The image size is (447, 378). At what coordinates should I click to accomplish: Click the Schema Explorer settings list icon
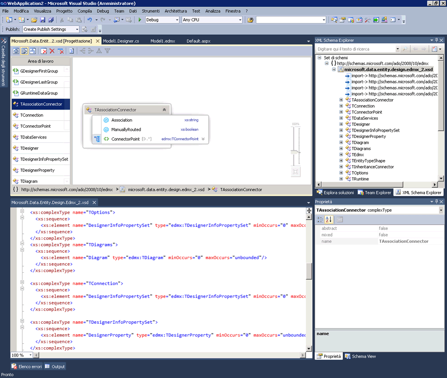[434, 49]
